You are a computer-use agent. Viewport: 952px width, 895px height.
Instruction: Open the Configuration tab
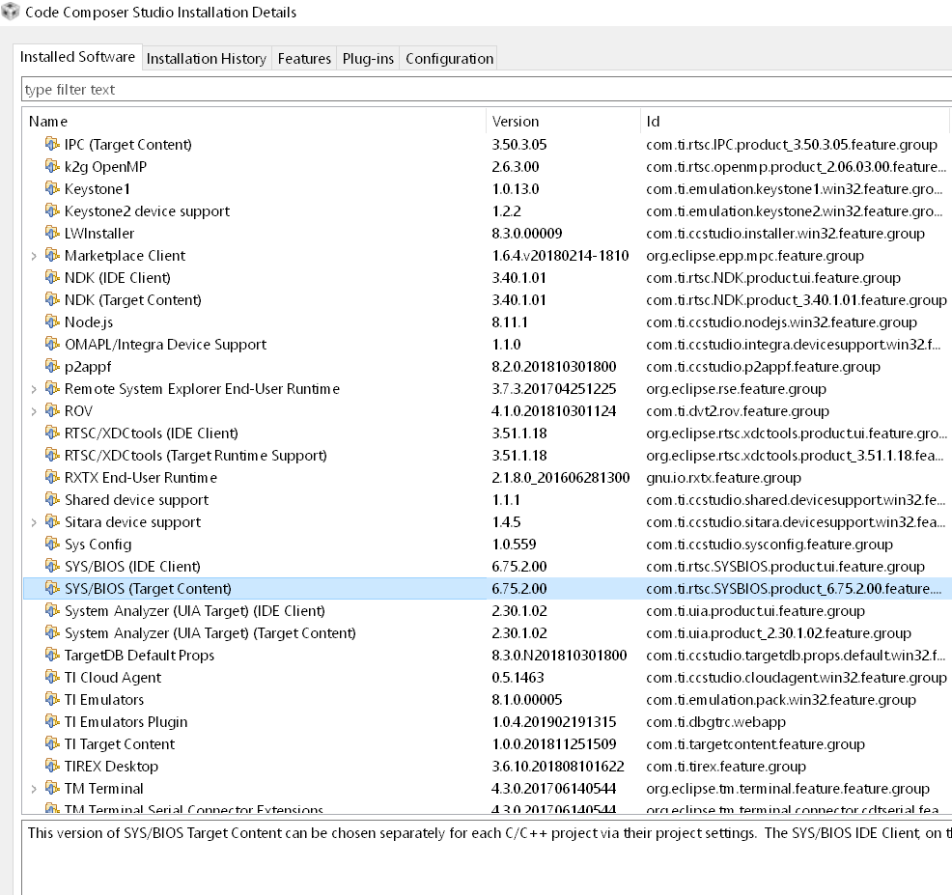tap(449, 58)
